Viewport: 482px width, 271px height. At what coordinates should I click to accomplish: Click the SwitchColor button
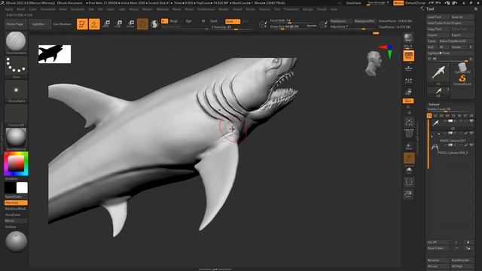[x=16, y=196]
